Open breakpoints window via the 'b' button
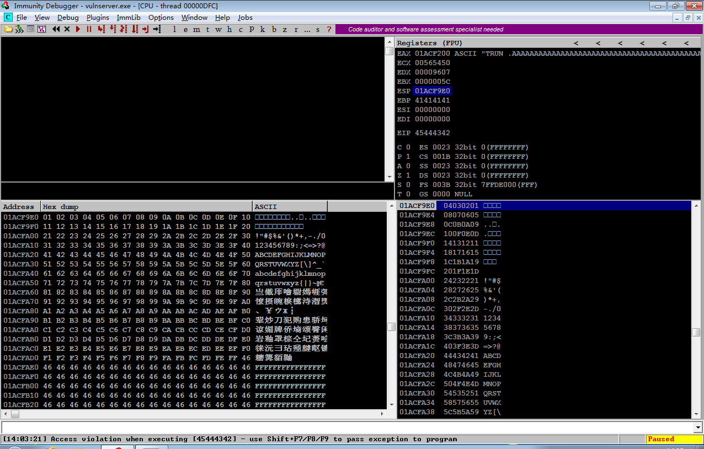The width and height of the screenshot is (704, 449). coord(274,29)
